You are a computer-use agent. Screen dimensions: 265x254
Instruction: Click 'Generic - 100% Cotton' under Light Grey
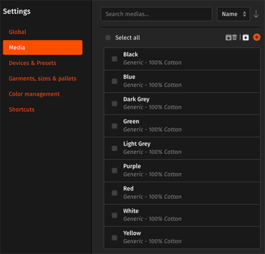pyautogui.click(x=152, y=152)
